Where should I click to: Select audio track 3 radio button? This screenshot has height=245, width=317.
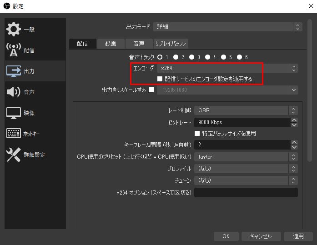(191, 57)
